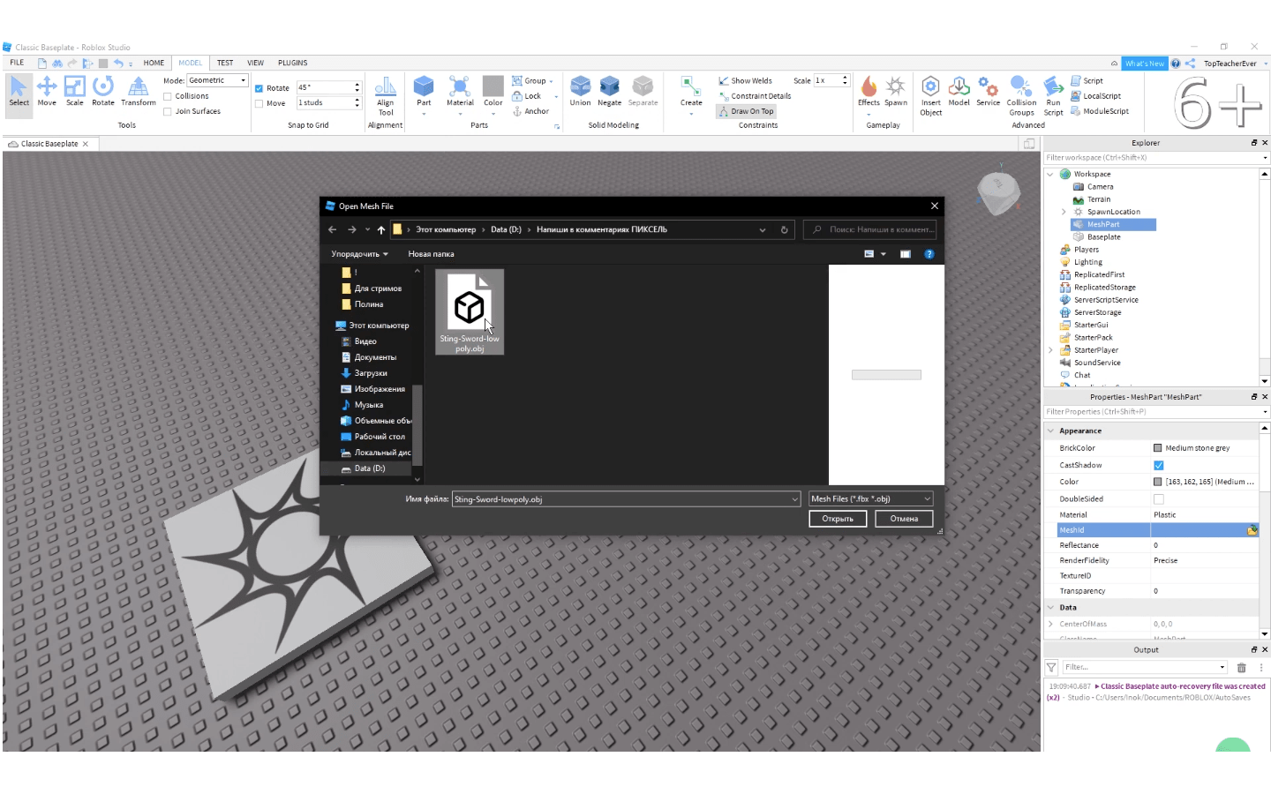Uncheck the CastShadow property
Screen dimensions: 1271x794
pos(1158,465)
